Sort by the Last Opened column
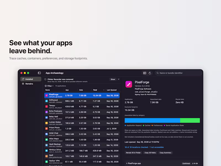221x166 pixels. (112, 90)
